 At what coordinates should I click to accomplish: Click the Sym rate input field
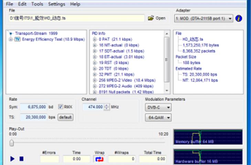[34, 107]
